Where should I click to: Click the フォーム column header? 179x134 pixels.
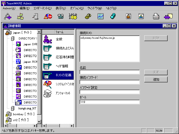click(65, 32)
